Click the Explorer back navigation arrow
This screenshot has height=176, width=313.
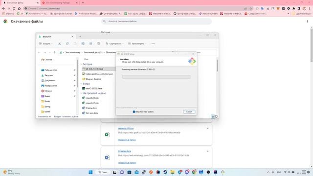tap(39, 52)
